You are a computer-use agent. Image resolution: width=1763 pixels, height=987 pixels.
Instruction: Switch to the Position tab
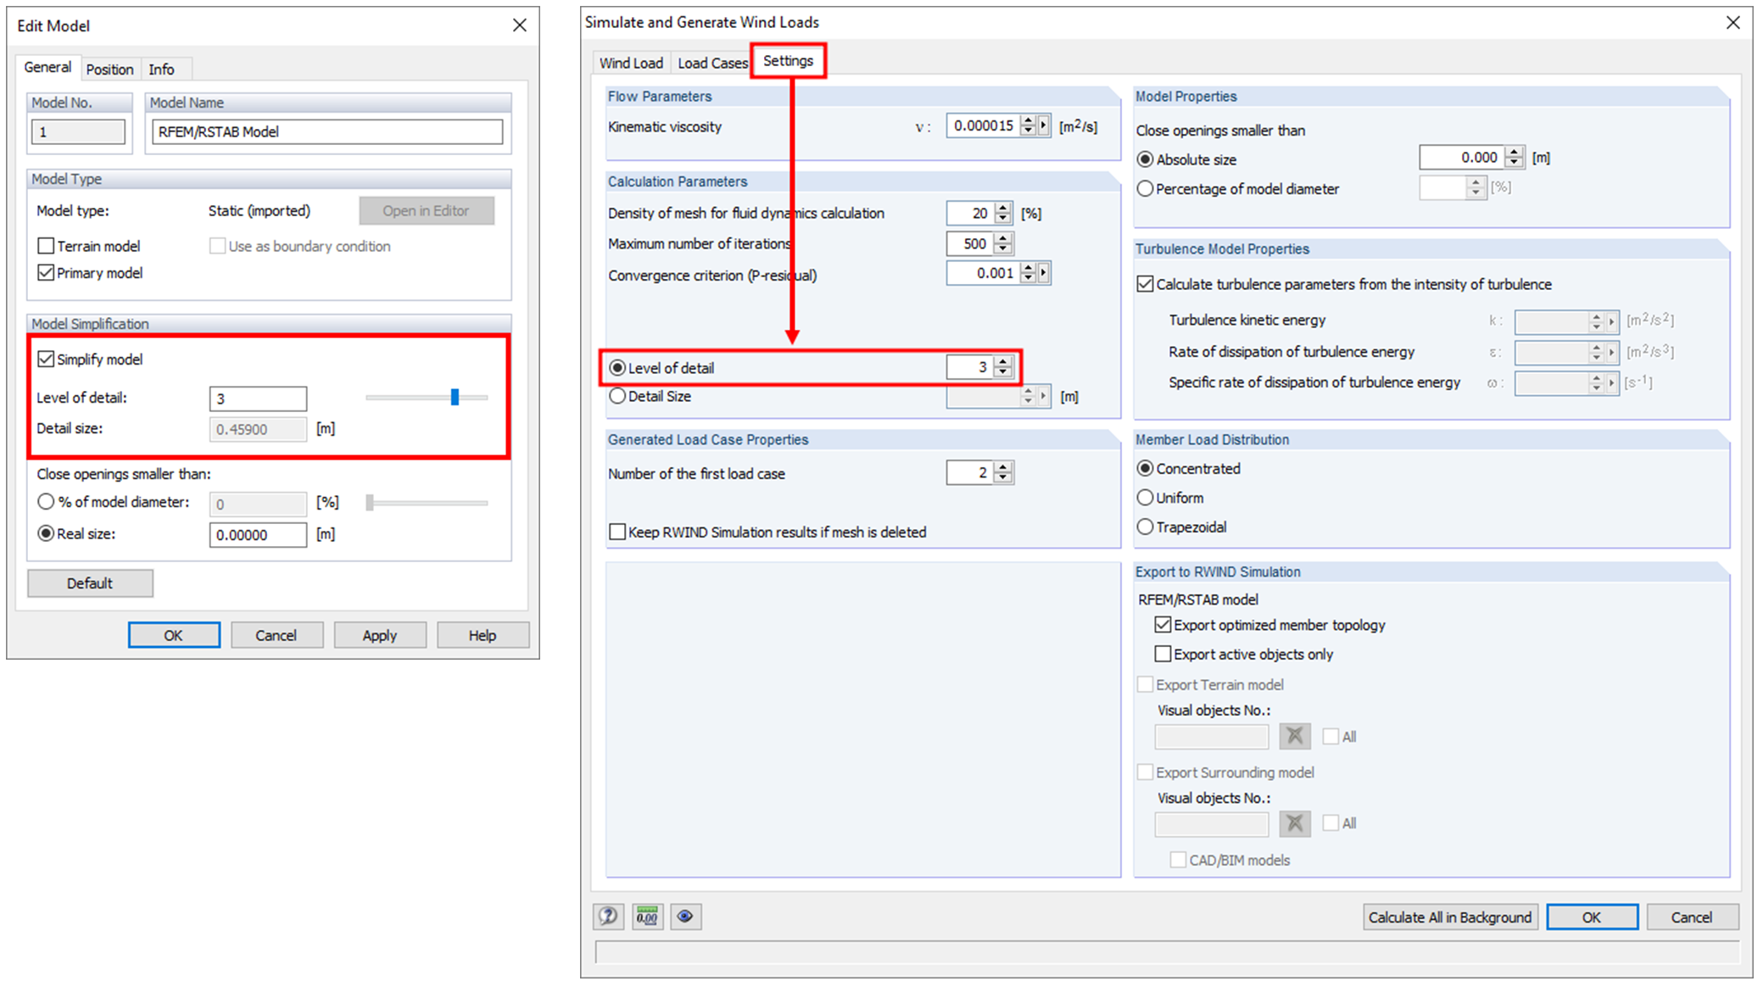point(109,69)
